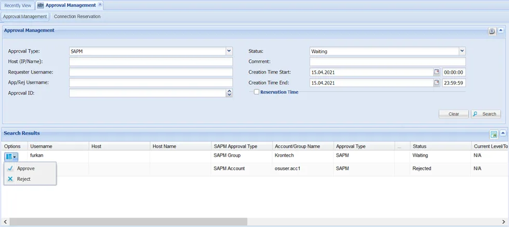Sort by Status column header
The width and height of the screenshot is (509, 227).
pyautogui.click(x=440, y=146)
